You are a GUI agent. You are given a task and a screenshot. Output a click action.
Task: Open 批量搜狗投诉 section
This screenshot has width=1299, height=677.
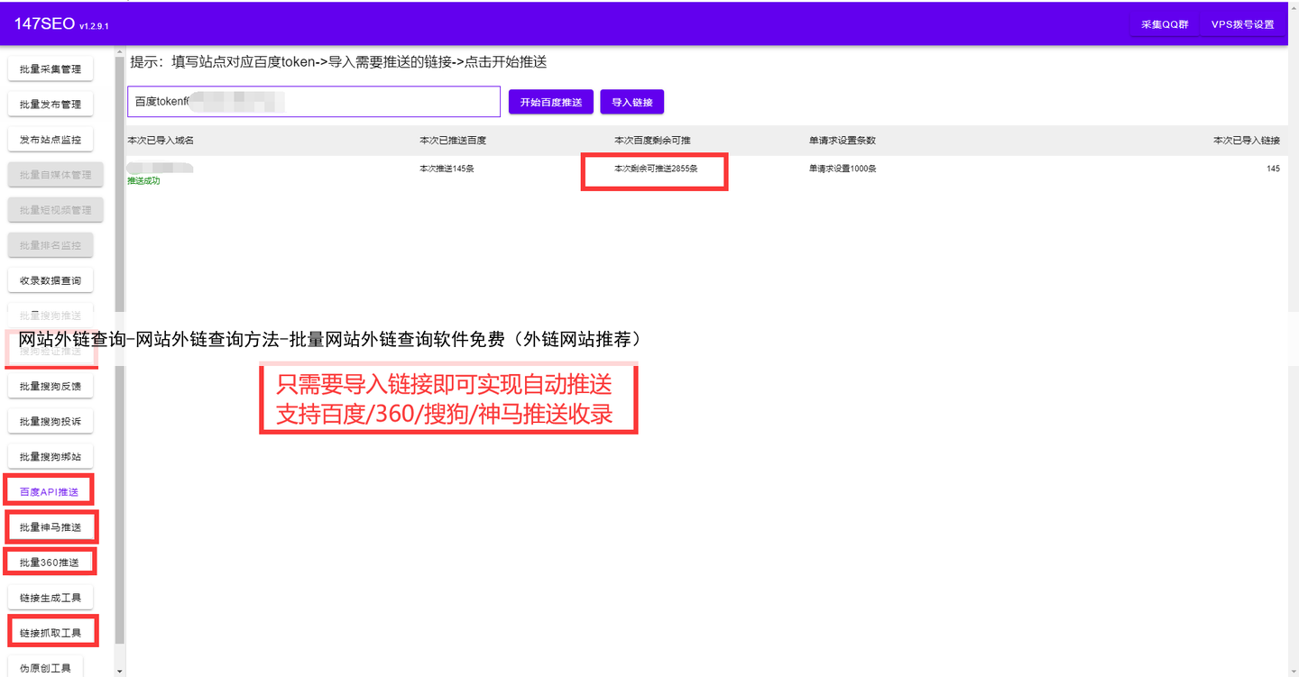coord(51,422)
